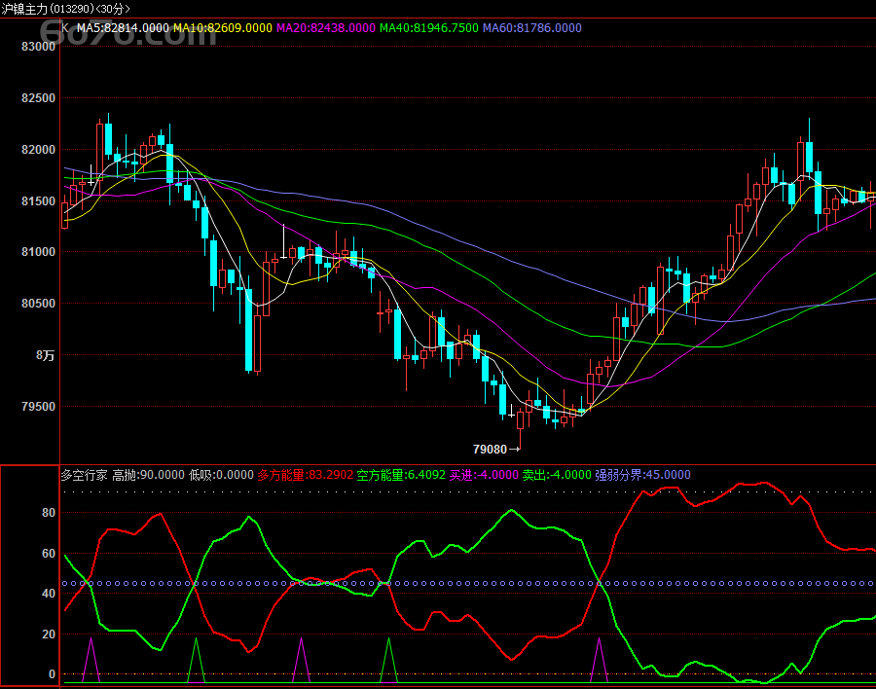This screenshot has width=876, height=689.
Task: Click the 强弱分界 blue label
Action: point(642,475)
